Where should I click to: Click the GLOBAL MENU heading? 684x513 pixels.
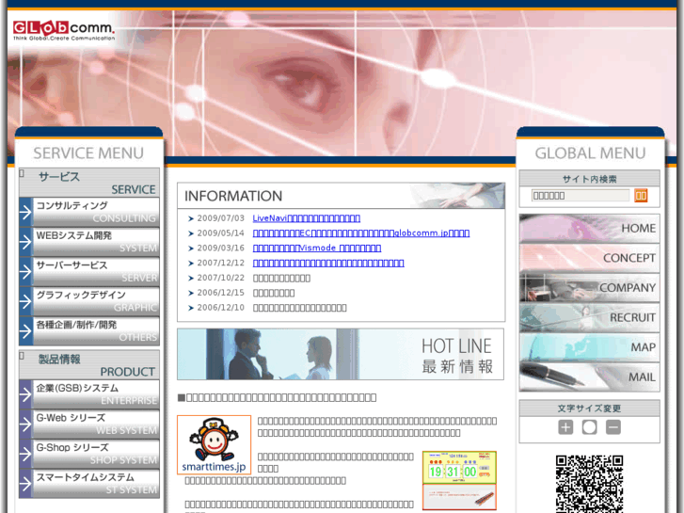point(590,153)
